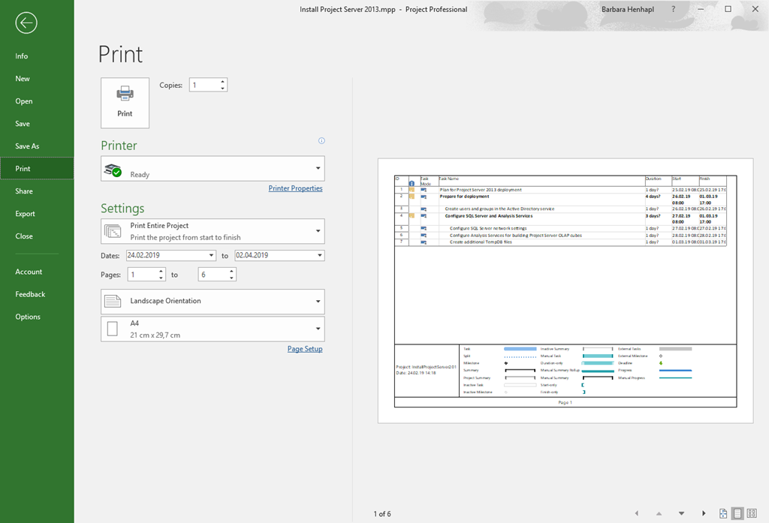The height and width of the screenshot is (523, 769).
Task: Switch to one page preview view
Action: [737, 514]
